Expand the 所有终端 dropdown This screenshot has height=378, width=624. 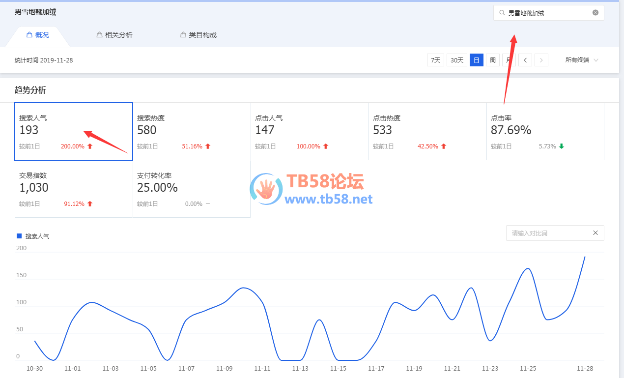pyautogui.click(x=582, y=60)
